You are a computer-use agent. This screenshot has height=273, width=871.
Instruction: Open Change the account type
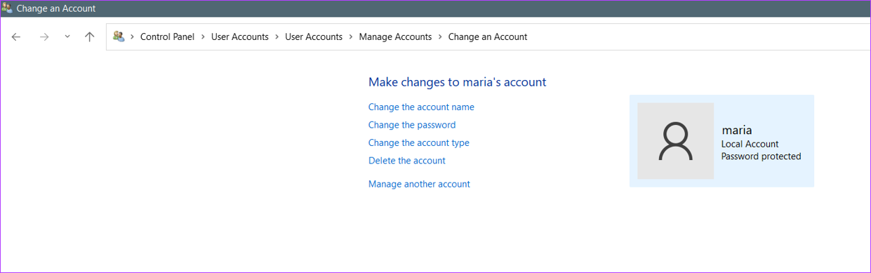click(x=419, y=143)
